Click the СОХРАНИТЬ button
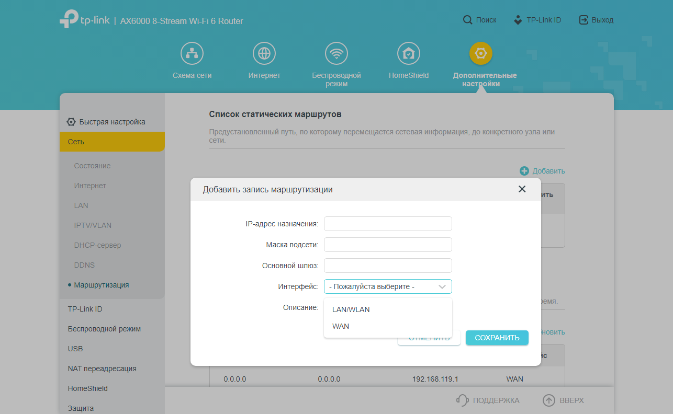The image size is (673, 414). 497,338
